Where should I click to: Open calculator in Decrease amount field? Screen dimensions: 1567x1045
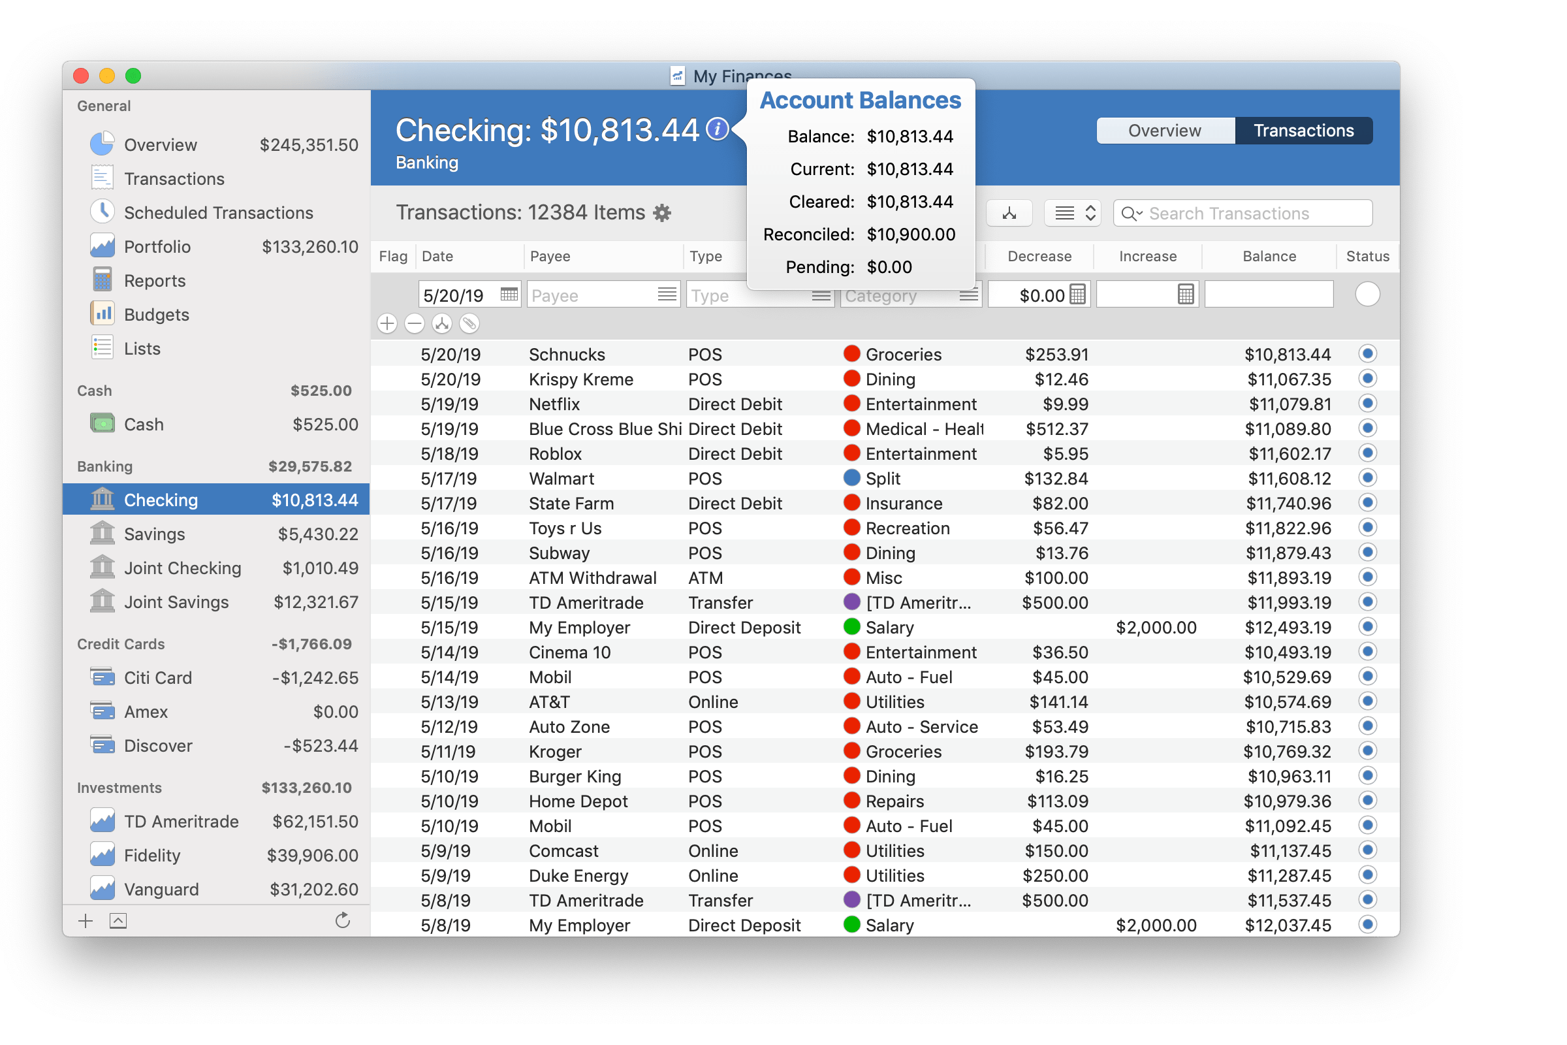point(1077,294)
